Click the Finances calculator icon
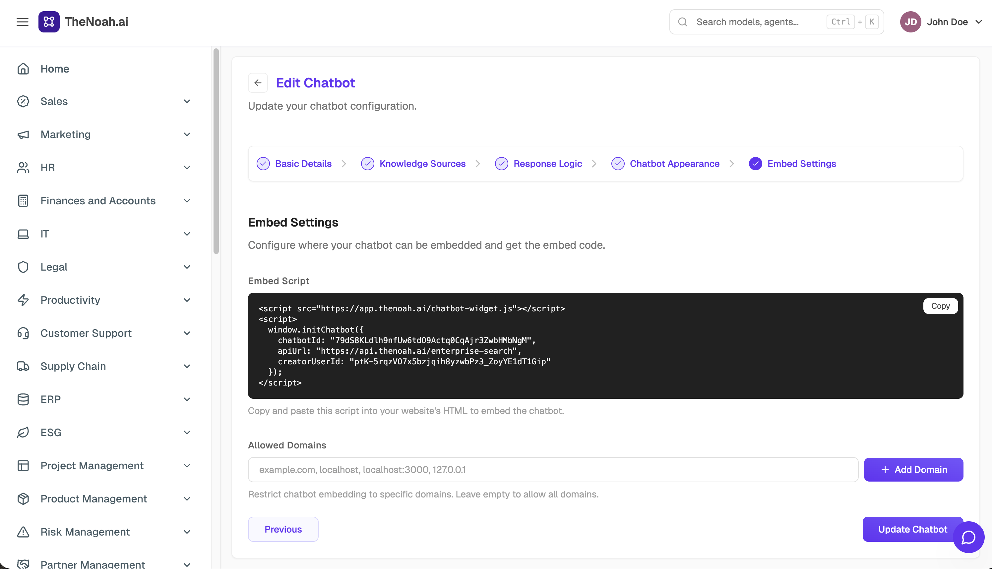 tap(23, 200)
